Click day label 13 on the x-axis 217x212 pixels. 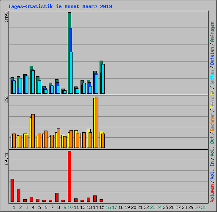[x=89, y=207]
